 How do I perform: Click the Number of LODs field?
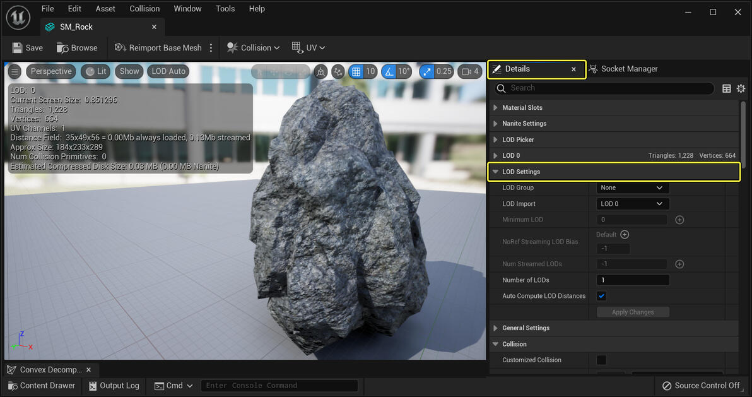click(632, 280)
